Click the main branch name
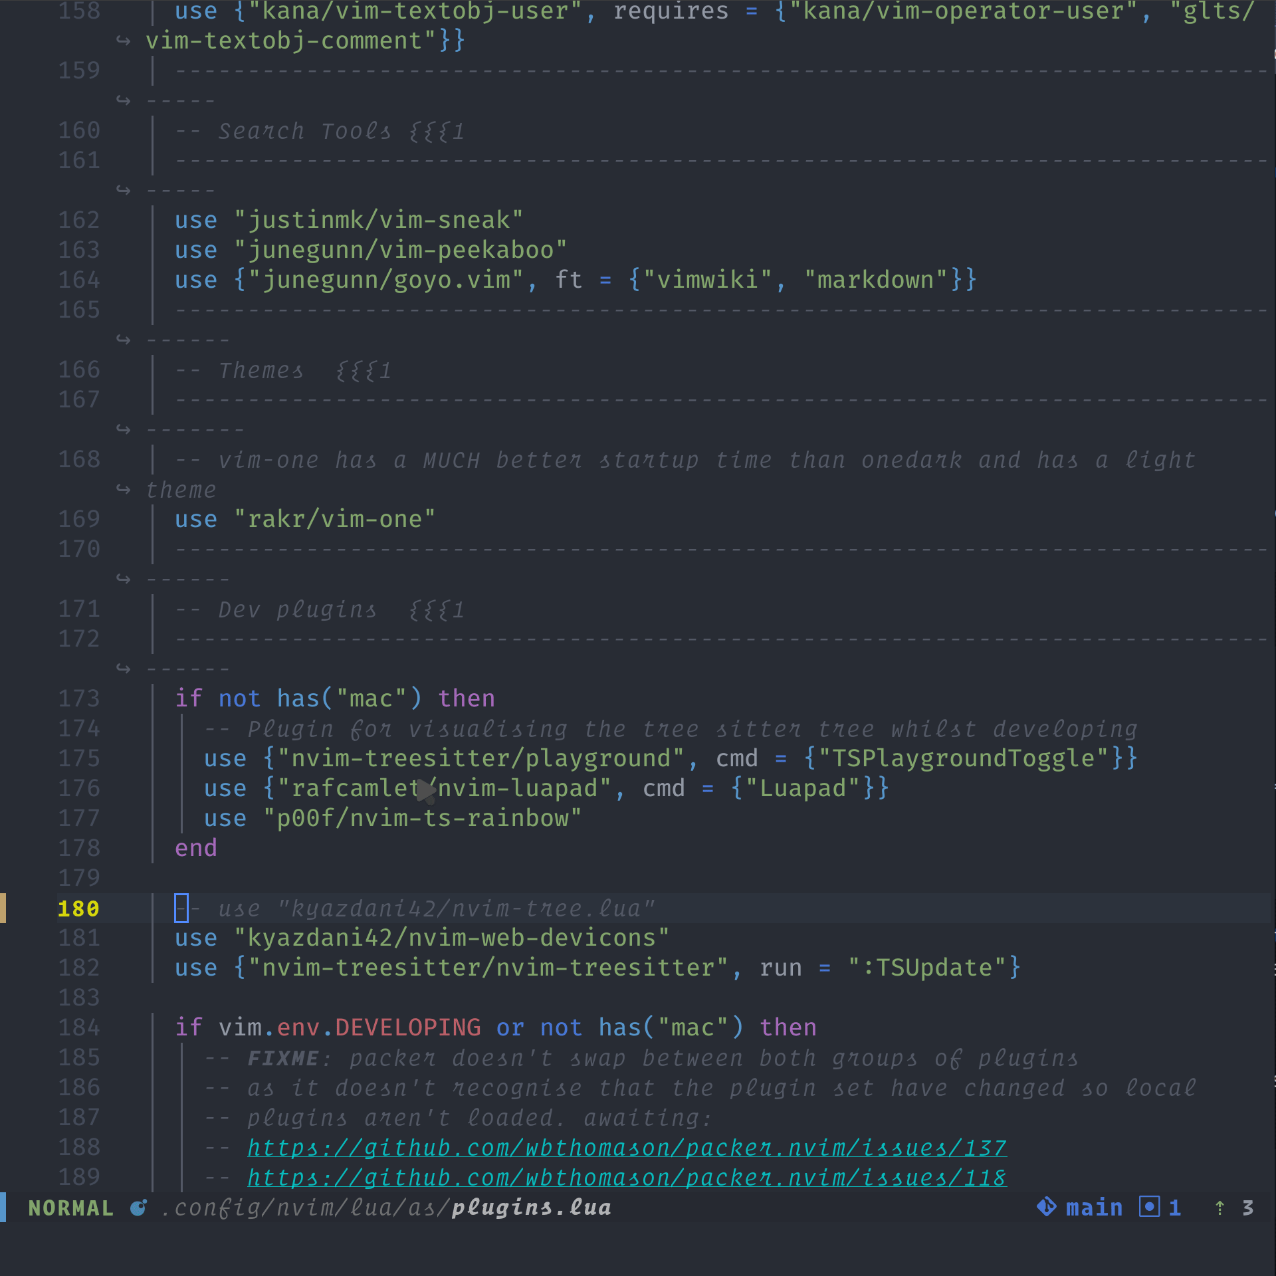1276x1276 pixels. pos(1094,1208)
